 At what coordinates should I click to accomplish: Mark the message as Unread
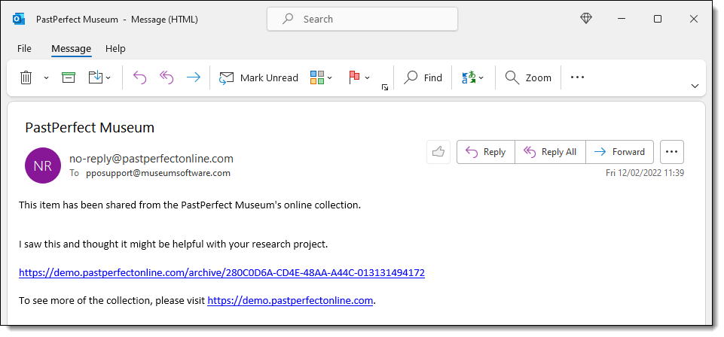(259, 77)
